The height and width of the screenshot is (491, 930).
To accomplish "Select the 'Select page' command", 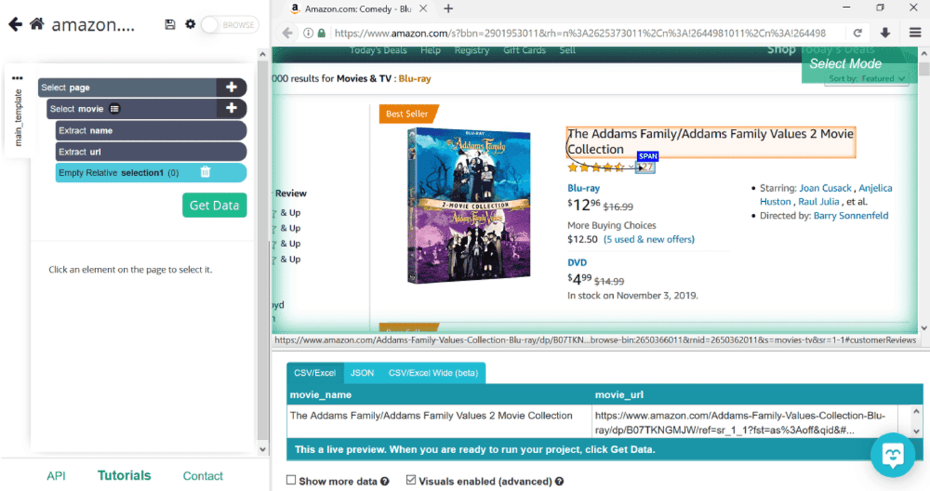I will (127, 87).
